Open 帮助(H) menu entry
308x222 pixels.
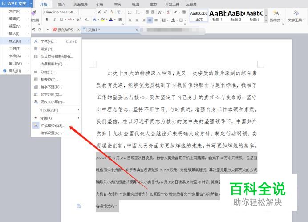(x=16, y=71)
